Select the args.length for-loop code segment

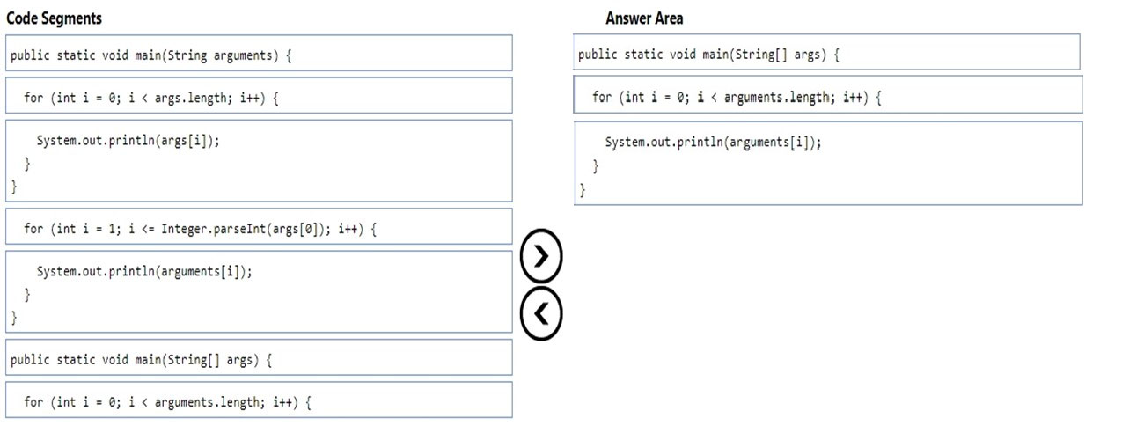(259, 96)
